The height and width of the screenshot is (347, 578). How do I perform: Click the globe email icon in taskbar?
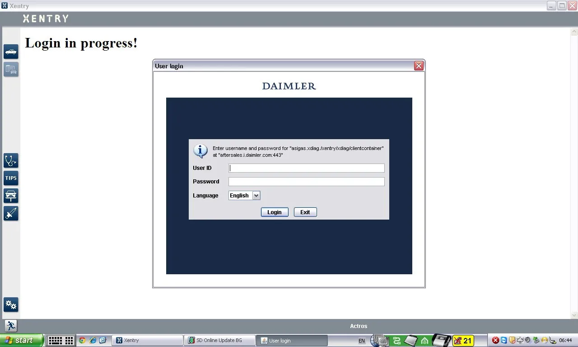(x=379, y=340)
